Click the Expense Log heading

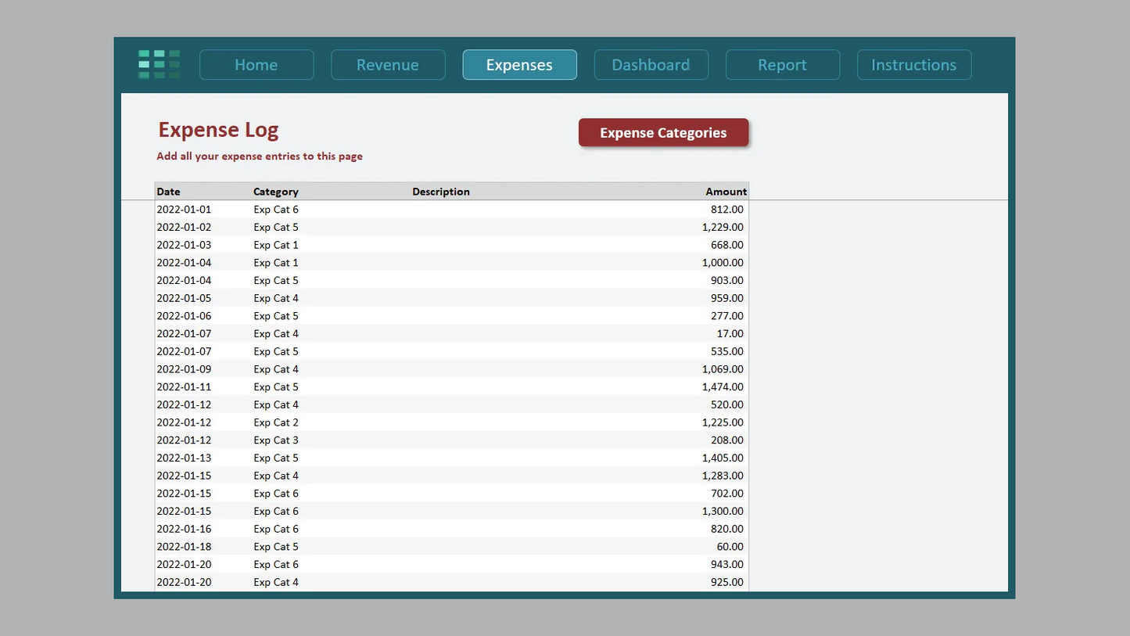click(x=218, y=130)
